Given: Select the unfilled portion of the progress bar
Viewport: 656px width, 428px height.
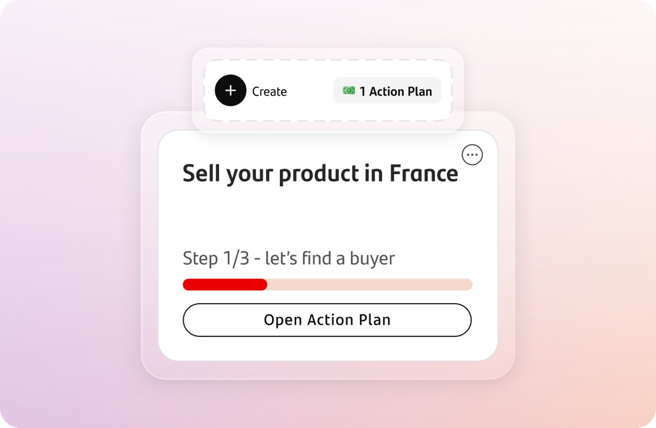Looking at the screenshot, I should click(x=369, y=284).
